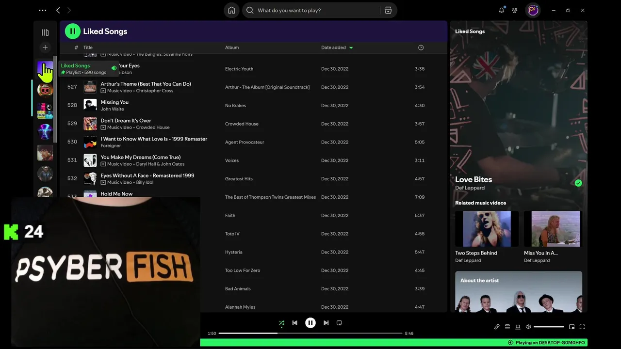Open album link Toto IV

232,234
